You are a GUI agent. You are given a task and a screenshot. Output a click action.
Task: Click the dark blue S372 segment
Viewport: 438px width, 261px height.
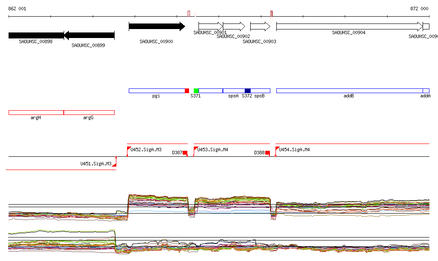coord(248,91)
